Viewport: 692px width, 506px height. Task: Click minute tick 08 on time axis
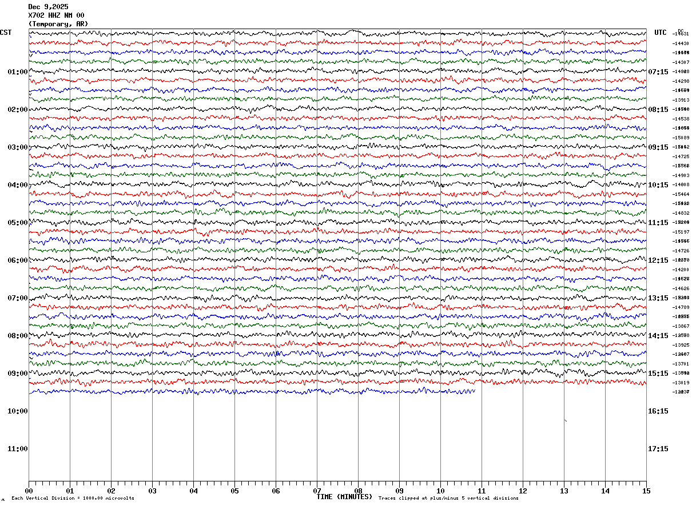(358, 491)
